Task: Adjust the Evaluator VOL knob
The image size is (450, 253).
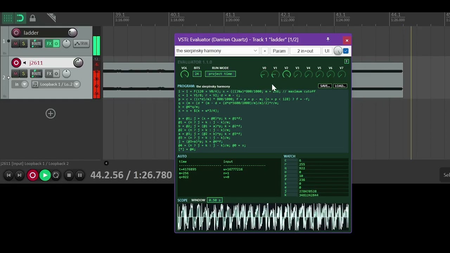Action: coord(185,74)
